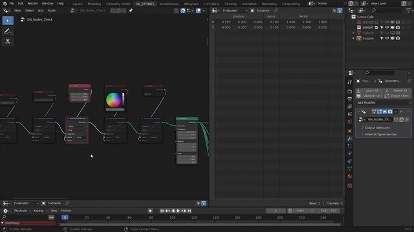414x232 pixels.
Task: Open spreadsheet Evaluated mode dropdown in header
Action: 234,10
